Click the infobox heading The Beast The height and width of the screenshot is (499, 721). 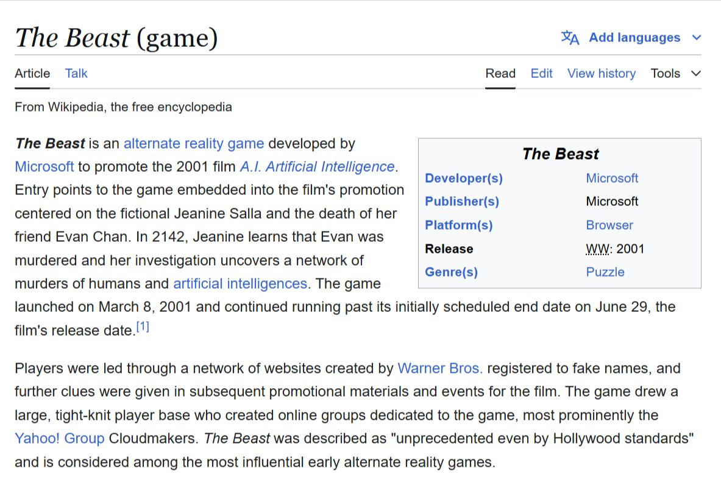point(561,154)
